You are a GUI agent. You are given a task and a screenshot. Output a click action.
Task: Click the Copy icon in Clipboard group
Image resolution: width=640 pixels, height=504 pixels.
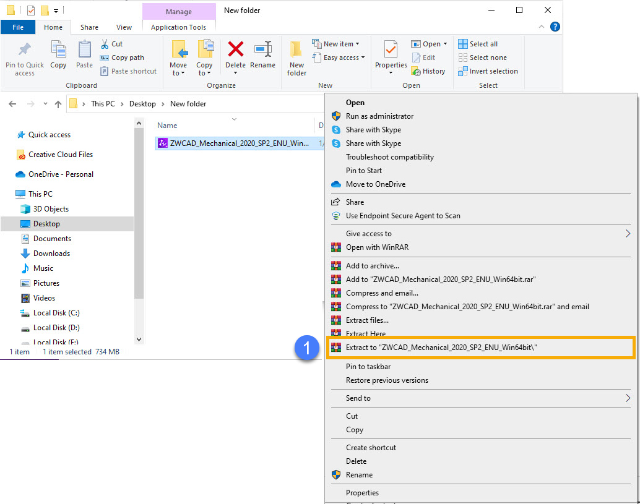(58, 49)
